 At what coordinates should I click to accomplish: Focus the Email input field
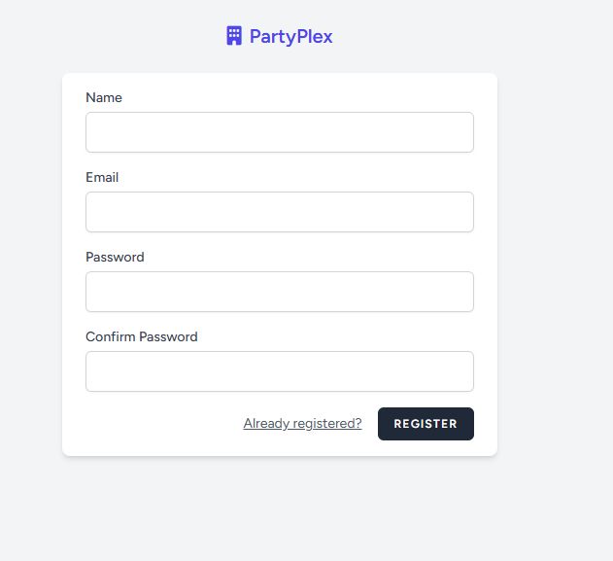(x=279, y=212)
